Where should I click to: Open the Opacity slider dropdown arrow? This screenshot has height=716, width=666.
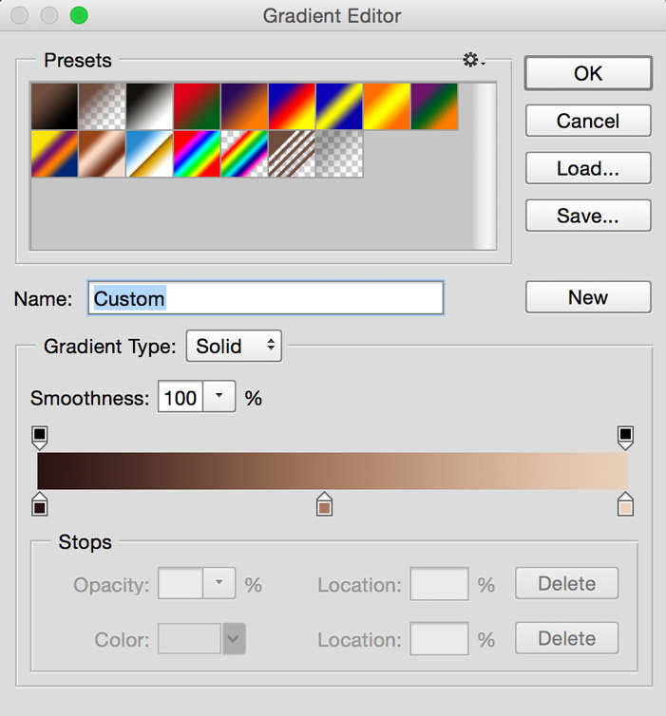pos(219,583)
